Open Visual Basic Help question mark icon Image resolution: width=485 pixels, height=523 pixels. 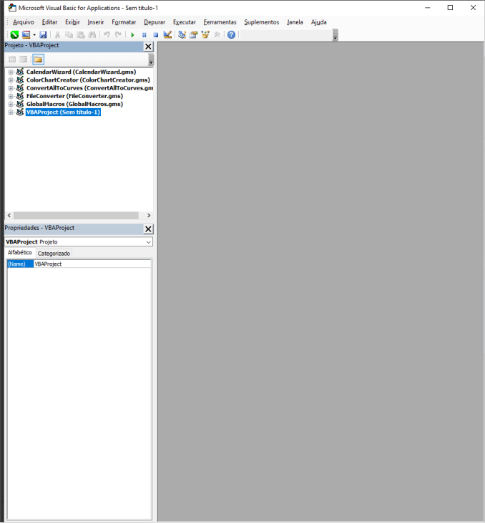coord(231,34)
